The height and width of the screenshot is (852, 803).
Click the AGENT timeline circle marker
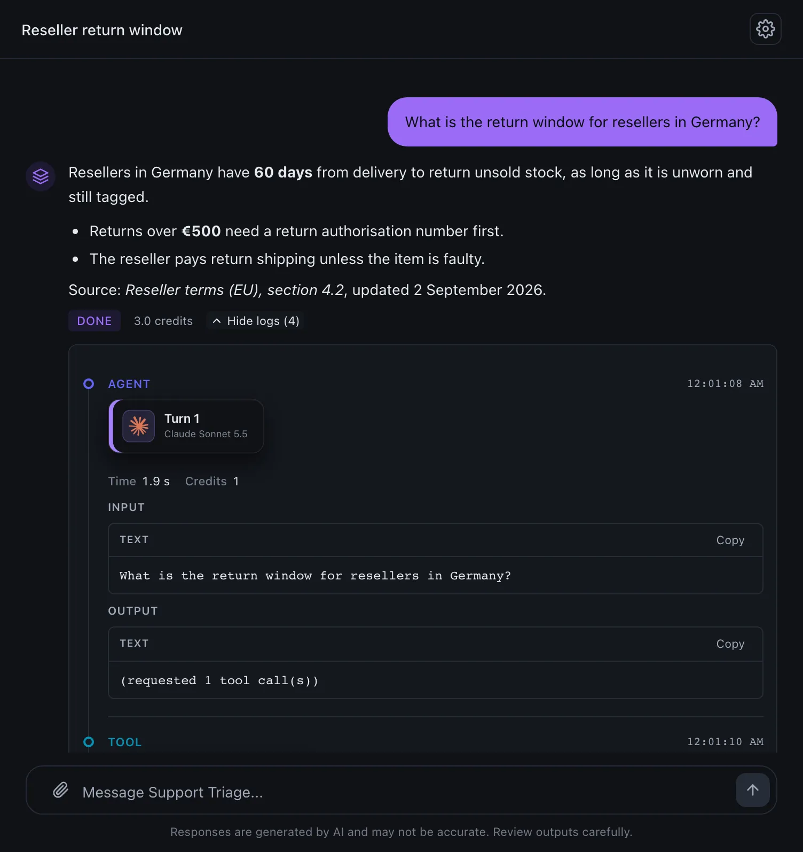(89, 384)
